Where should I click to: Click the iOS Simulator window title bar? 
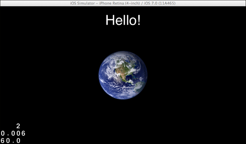pyautogui.click(x=123, y=3)
